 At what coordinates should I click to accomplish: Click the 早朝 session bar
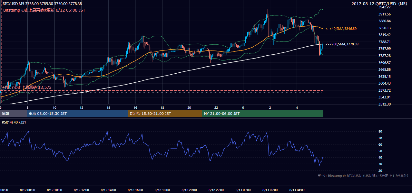[x=14, y=114]
